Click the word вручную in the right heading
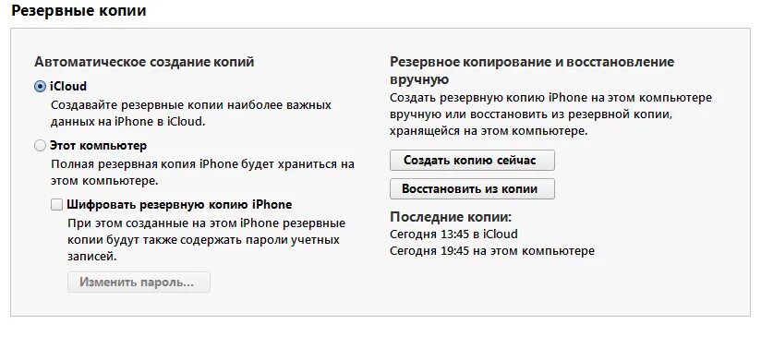The image size is (761, 337). click(419, 79)
